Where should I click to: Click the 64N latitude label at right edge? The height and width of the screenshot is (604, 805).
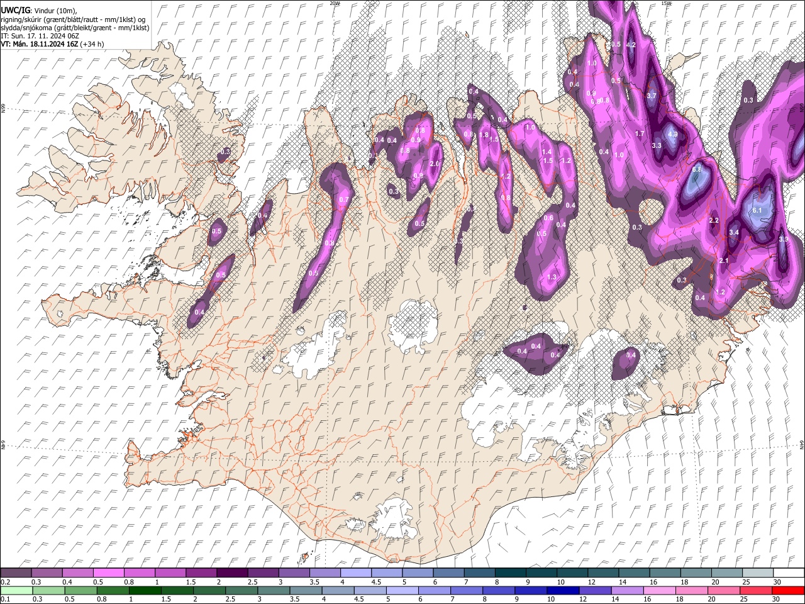pos(802,444)
